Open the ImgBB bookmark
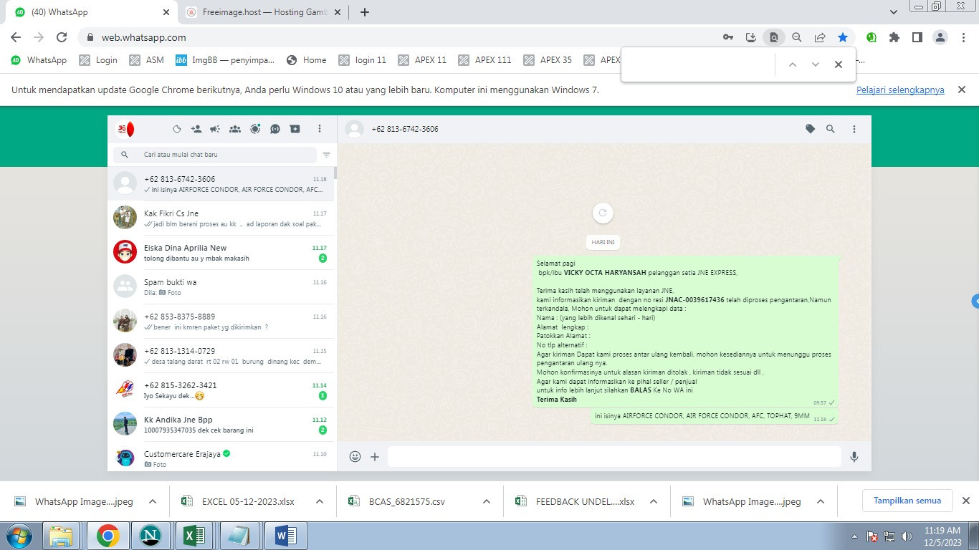This screenshot has width=979, height=550. coord(225,60)
